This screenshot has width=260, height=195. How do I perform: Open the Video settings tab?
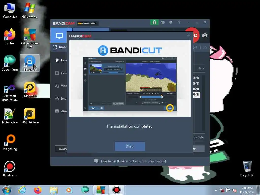(60, 86)
